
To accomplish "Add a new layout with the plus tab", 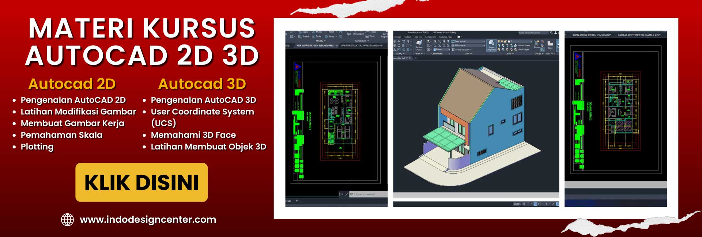I will click(x=297, y=201).
